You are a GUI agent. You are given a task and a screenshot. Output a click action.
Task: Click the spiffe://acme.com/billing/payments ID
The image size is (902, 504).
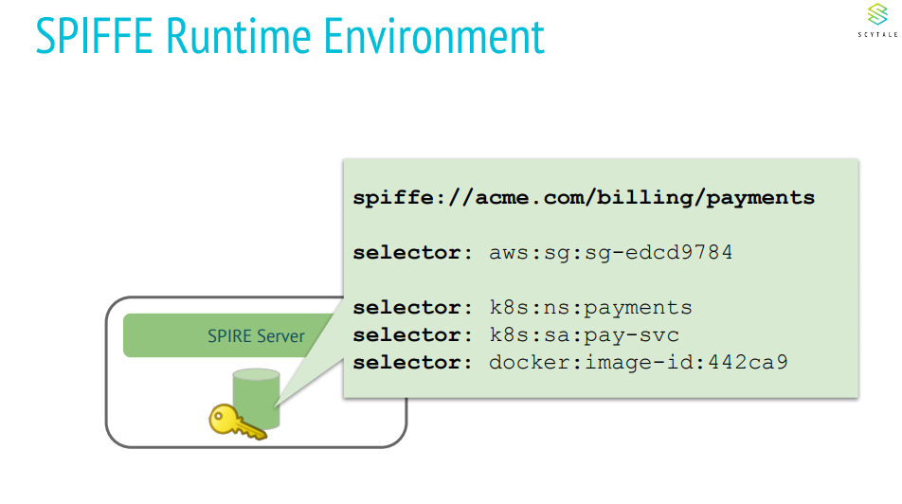(584, 198)
